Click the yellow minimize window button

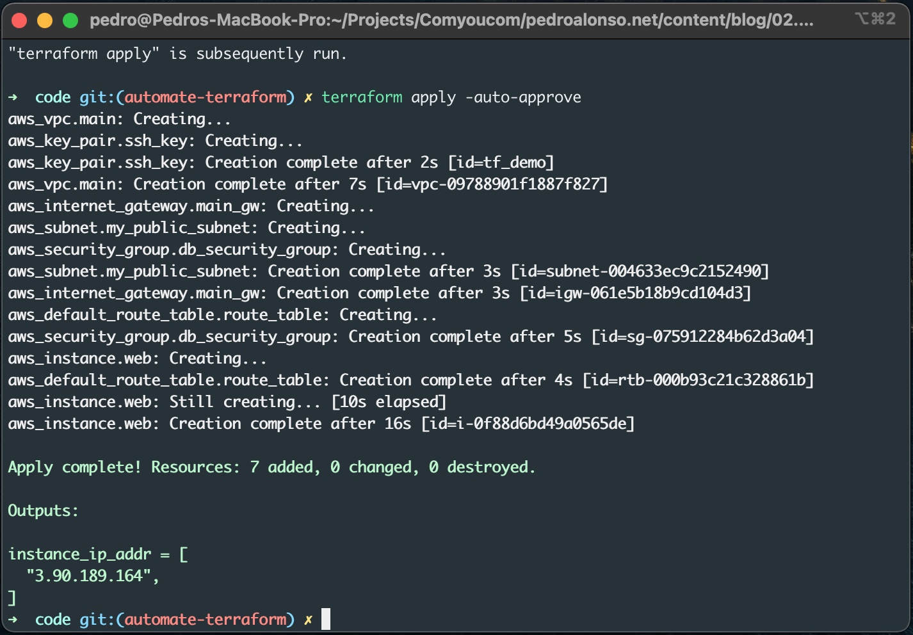pyautogui.click(x=45, y=20)
